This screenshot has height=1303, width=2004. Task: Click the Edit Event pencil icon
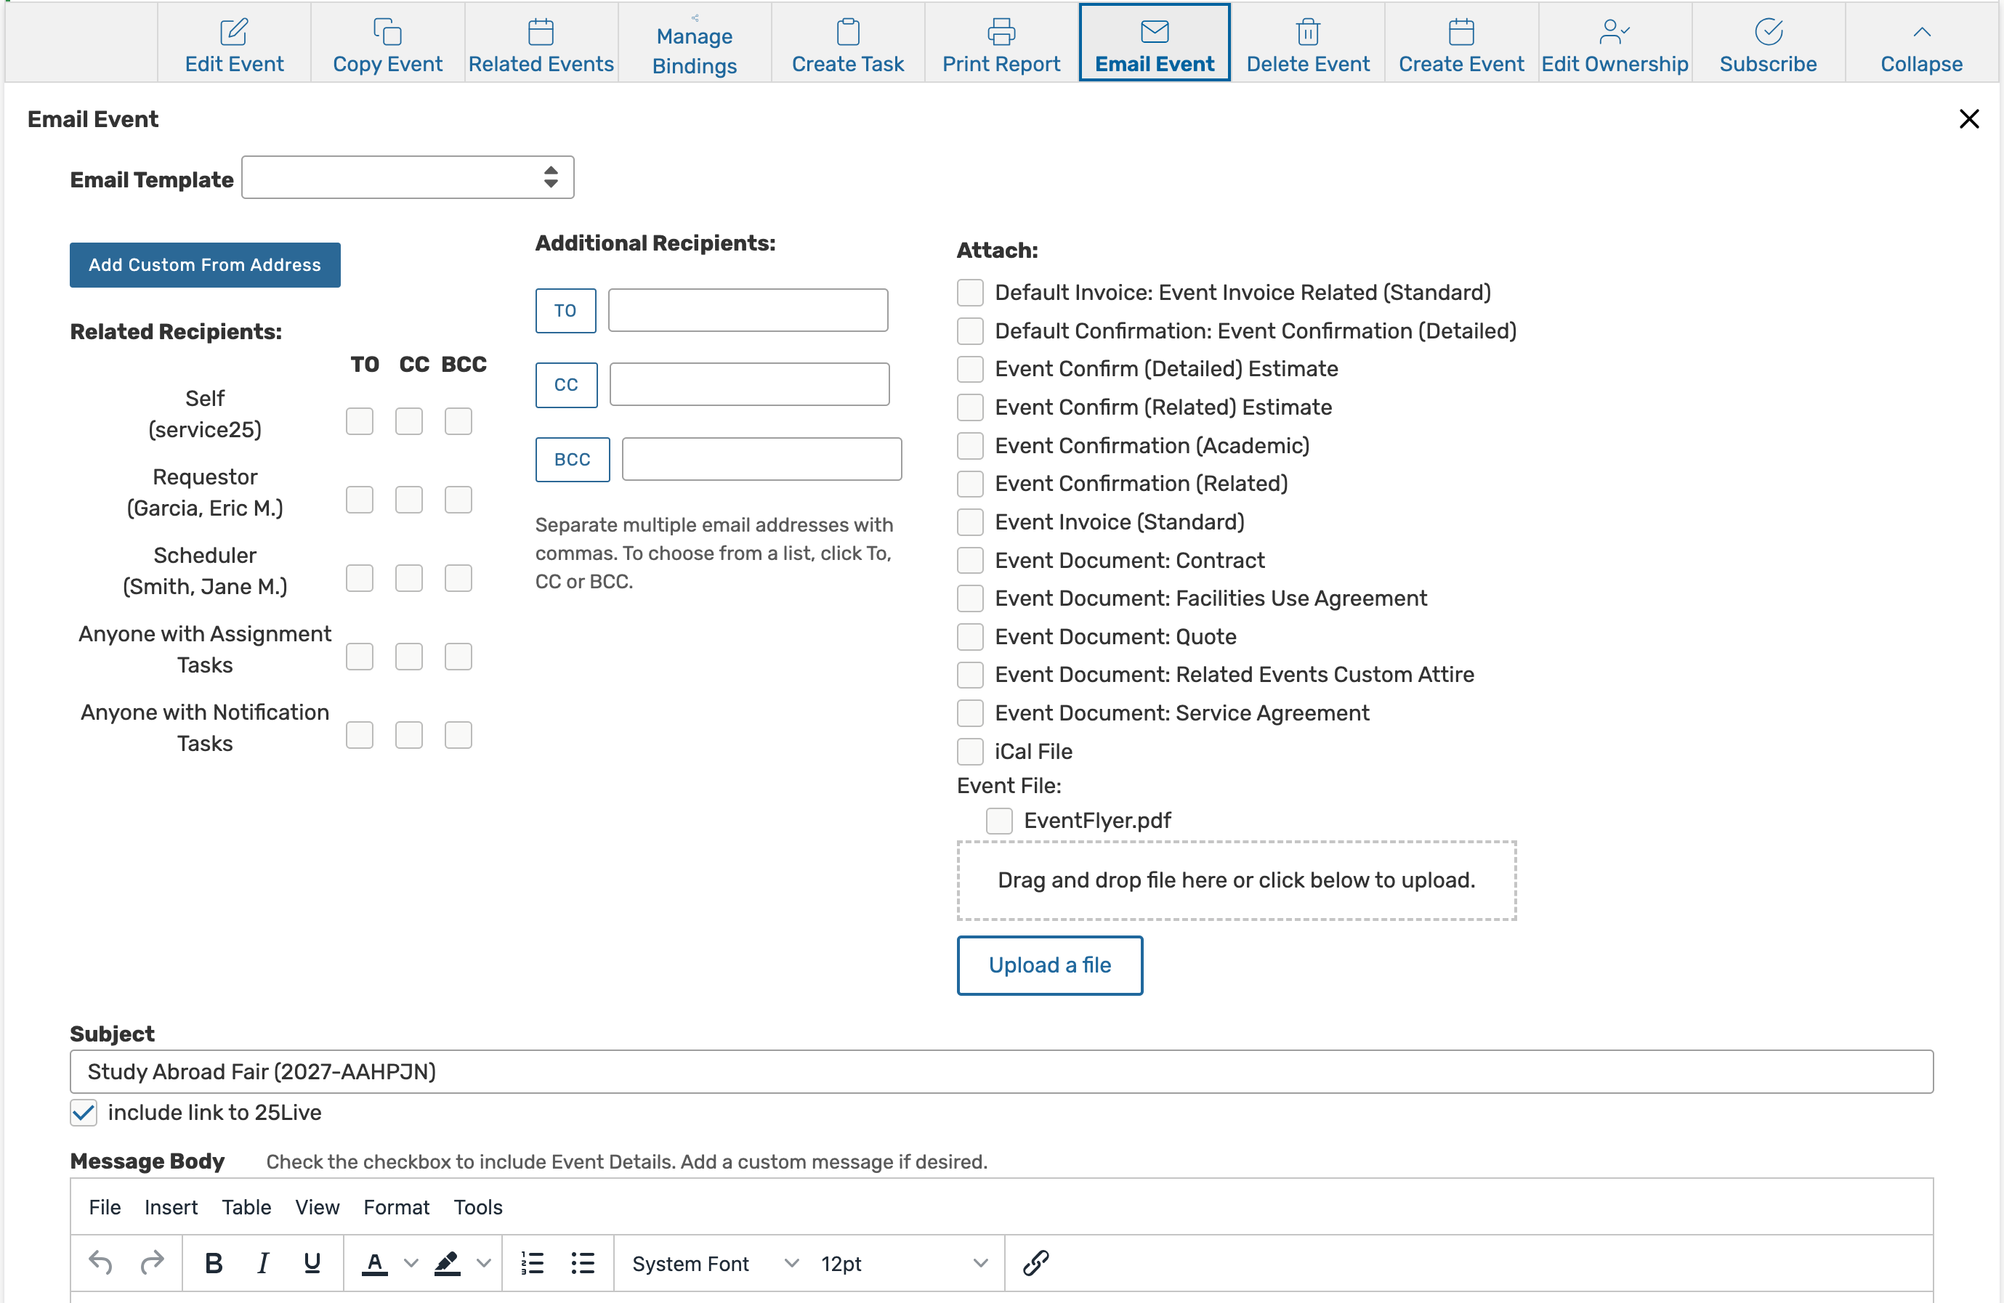[x=233, y=32]
